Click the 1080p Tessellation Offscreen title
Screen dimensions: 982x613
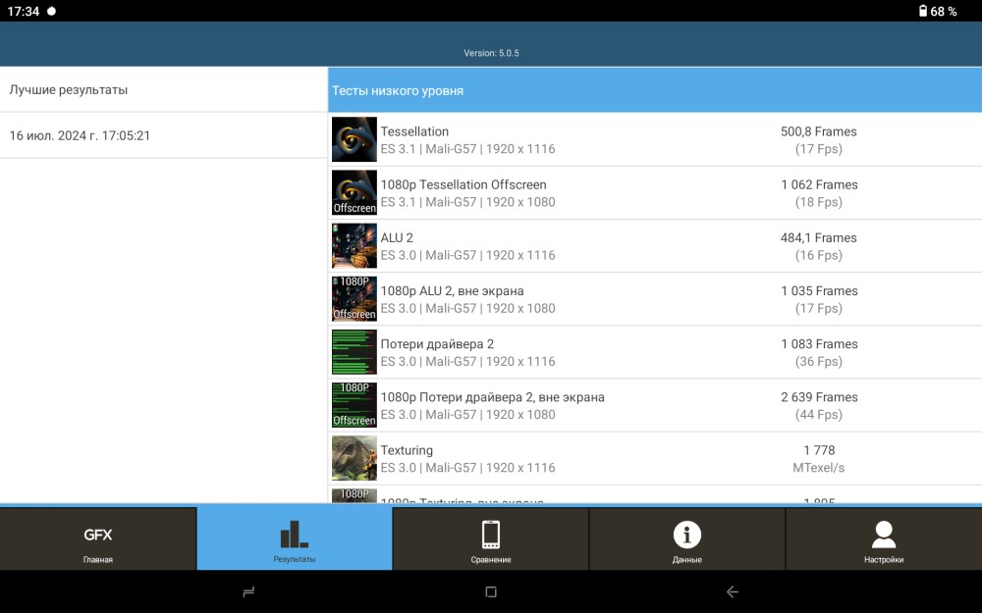pyautogui.click(x=464, y=184)
